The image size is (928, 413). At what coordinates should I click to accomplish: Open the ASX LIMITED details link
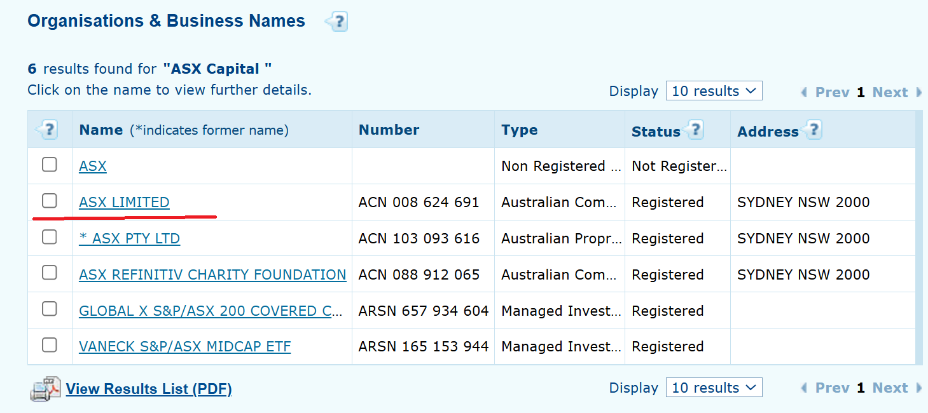point(124,203)
